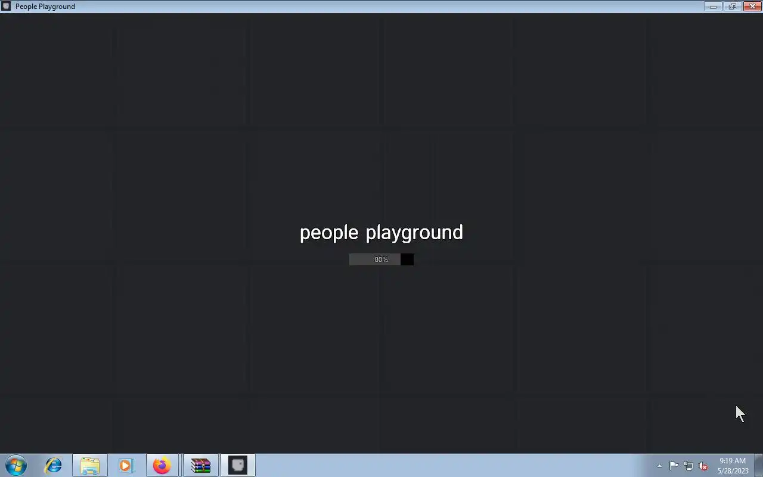This screenshot has width=763, height=477.
Task: Select People Playground taskbar button
Action: point(238,465)
